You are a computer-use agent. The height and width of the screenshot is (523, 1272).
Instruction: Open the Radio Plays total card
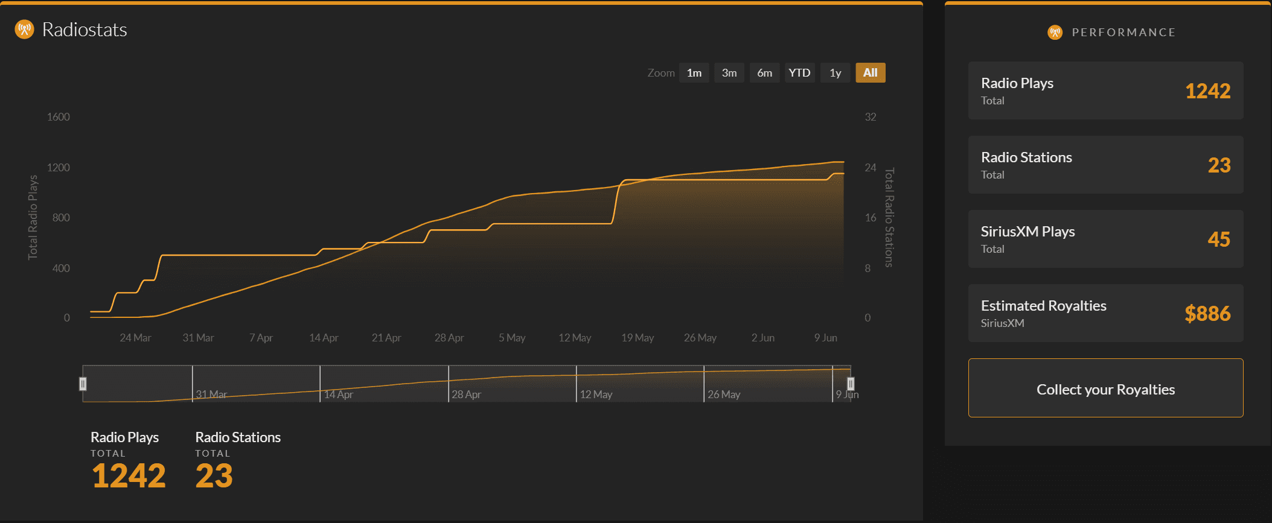[x=1105, y=90]
